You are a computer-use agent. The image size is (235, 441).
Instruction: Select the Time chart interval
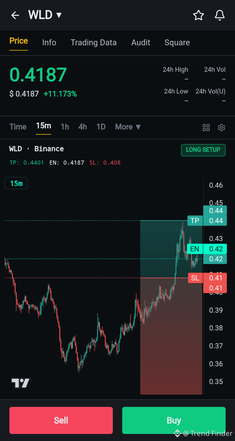(18, 127)
